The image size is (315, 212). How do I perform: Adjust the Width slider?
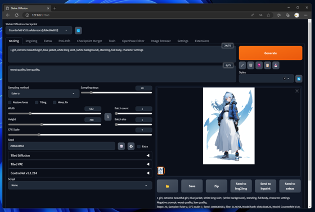[55, 114]
